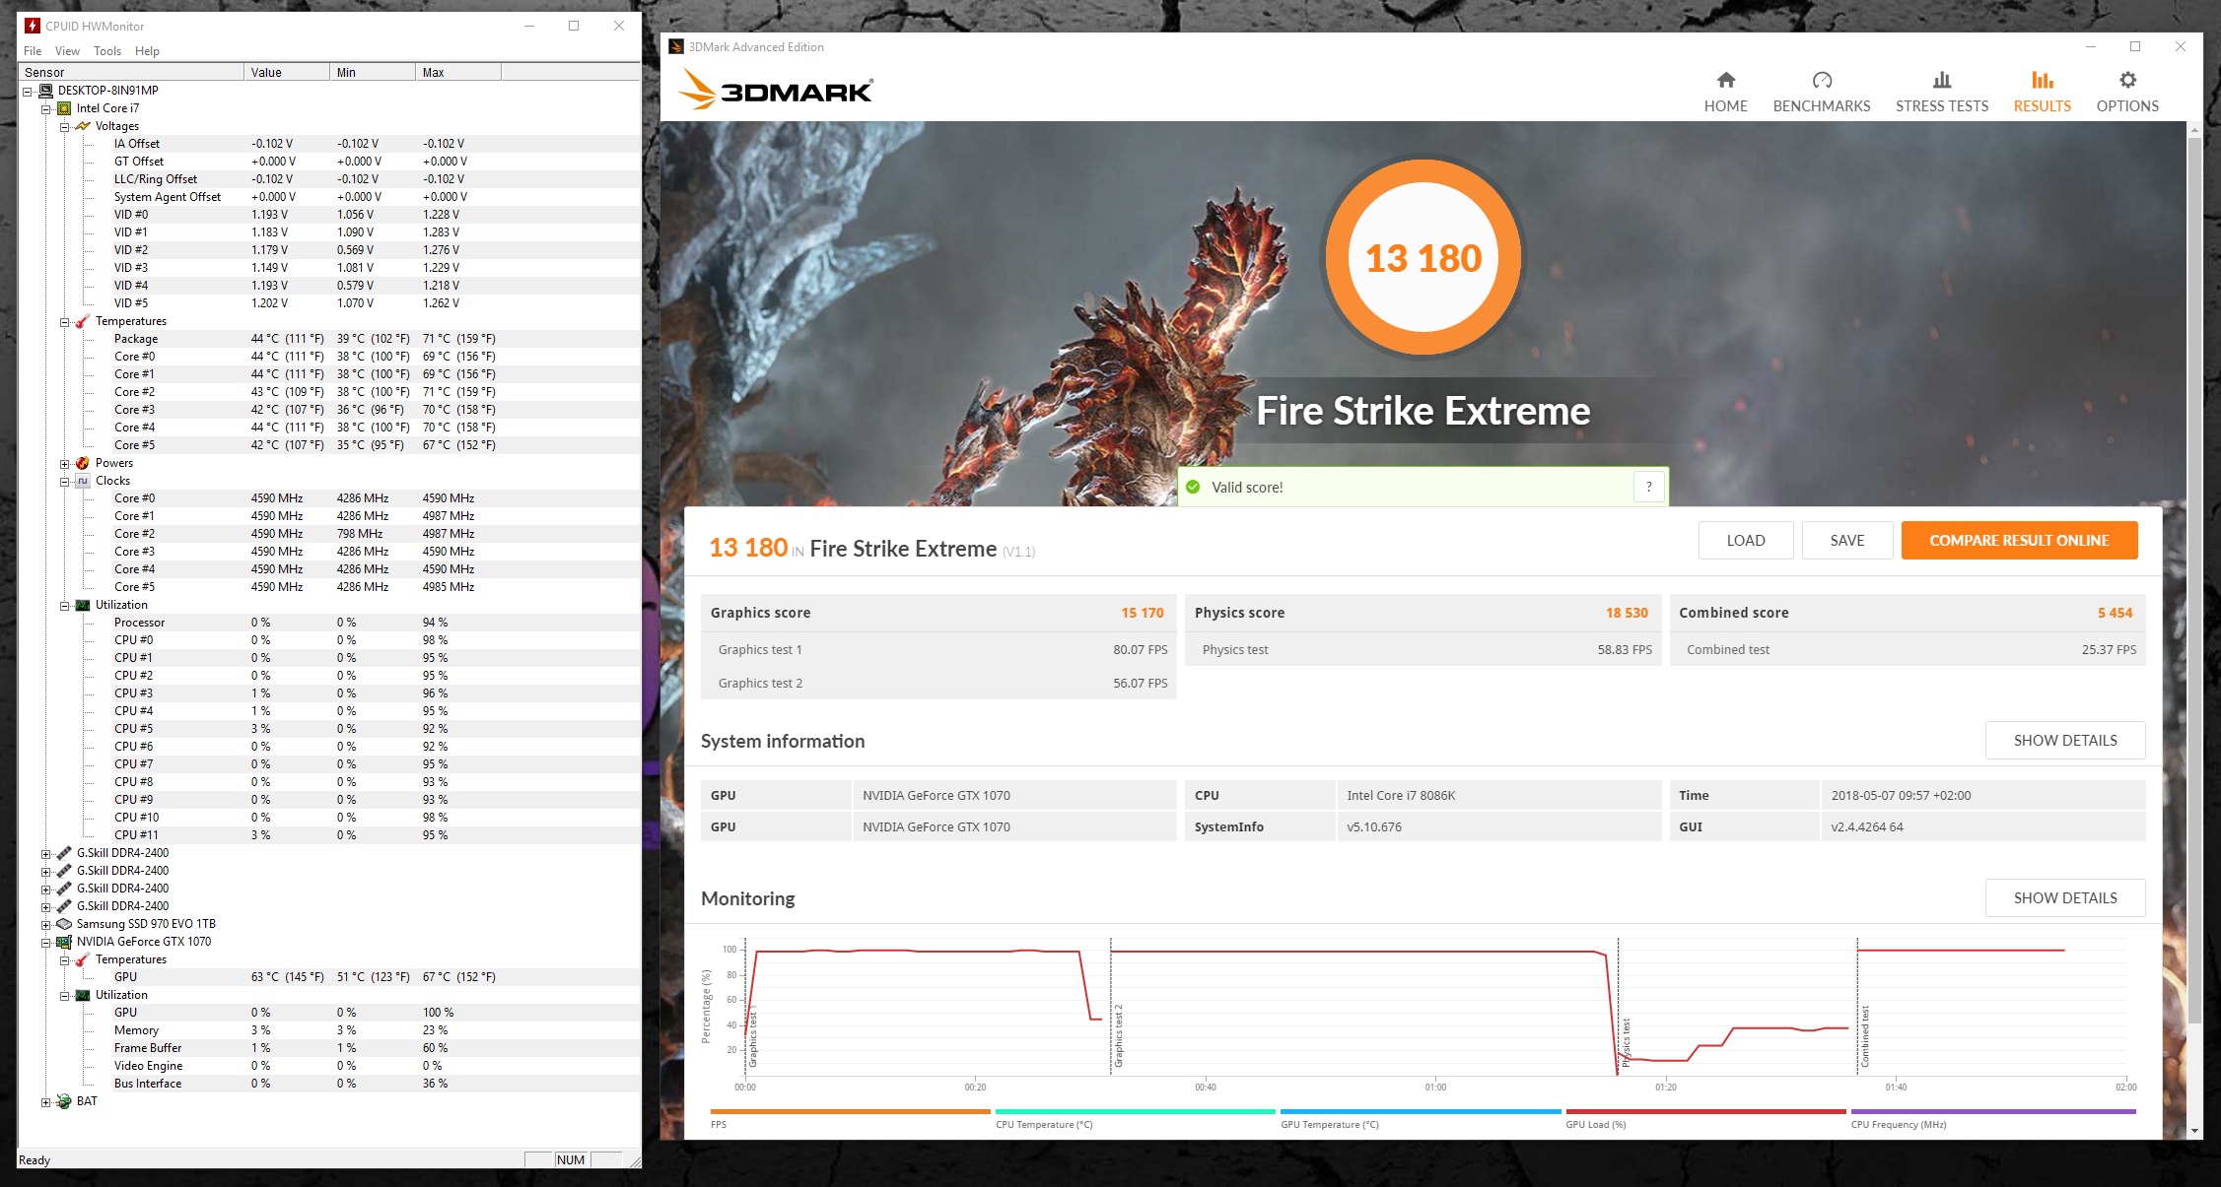Click the green Valid score checkmark icon

1193,487
